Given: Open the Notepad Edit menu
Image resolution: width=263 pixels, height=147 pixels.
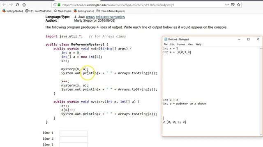Looking at the screenshot, I should 172,45.
